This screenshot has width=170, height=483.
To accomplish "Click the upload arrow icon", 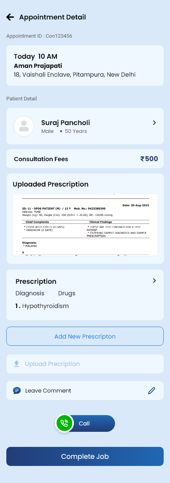I will 17,364.
